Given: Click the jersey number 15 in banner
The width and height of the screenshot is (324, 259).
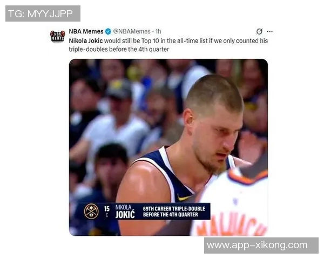Looking at the screenshot, I should (107, 209).
